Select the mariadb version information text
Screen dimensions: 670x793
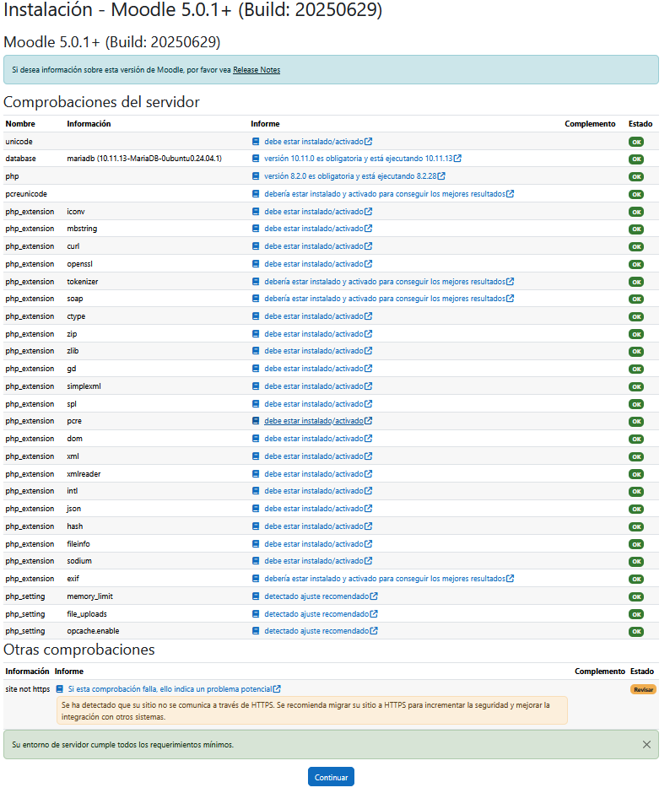(x=144, y=159)
